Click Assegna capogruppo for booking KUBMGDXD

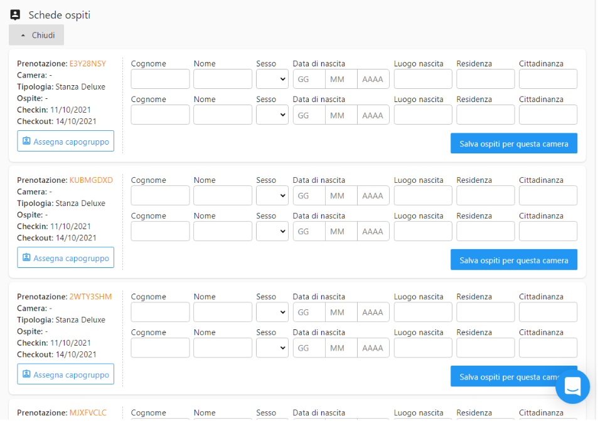(65, 258)
